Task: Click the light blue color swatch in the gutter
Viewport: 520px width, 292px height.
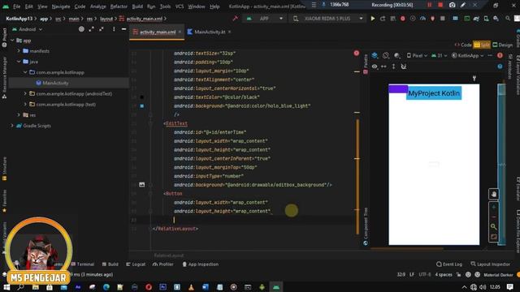Action: tap(142, 106)
